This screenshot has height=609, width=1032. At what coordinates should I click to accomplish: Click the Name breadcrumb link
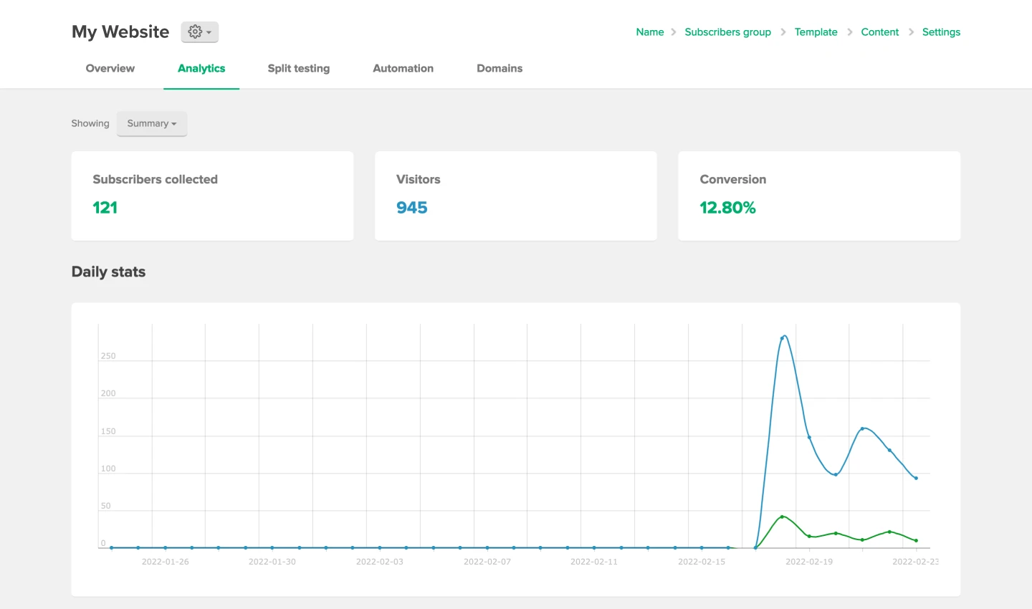click(650, 32)
